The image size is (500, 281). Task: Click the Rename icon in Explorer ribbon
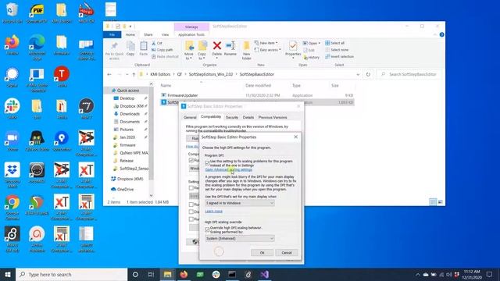point(230,46)
